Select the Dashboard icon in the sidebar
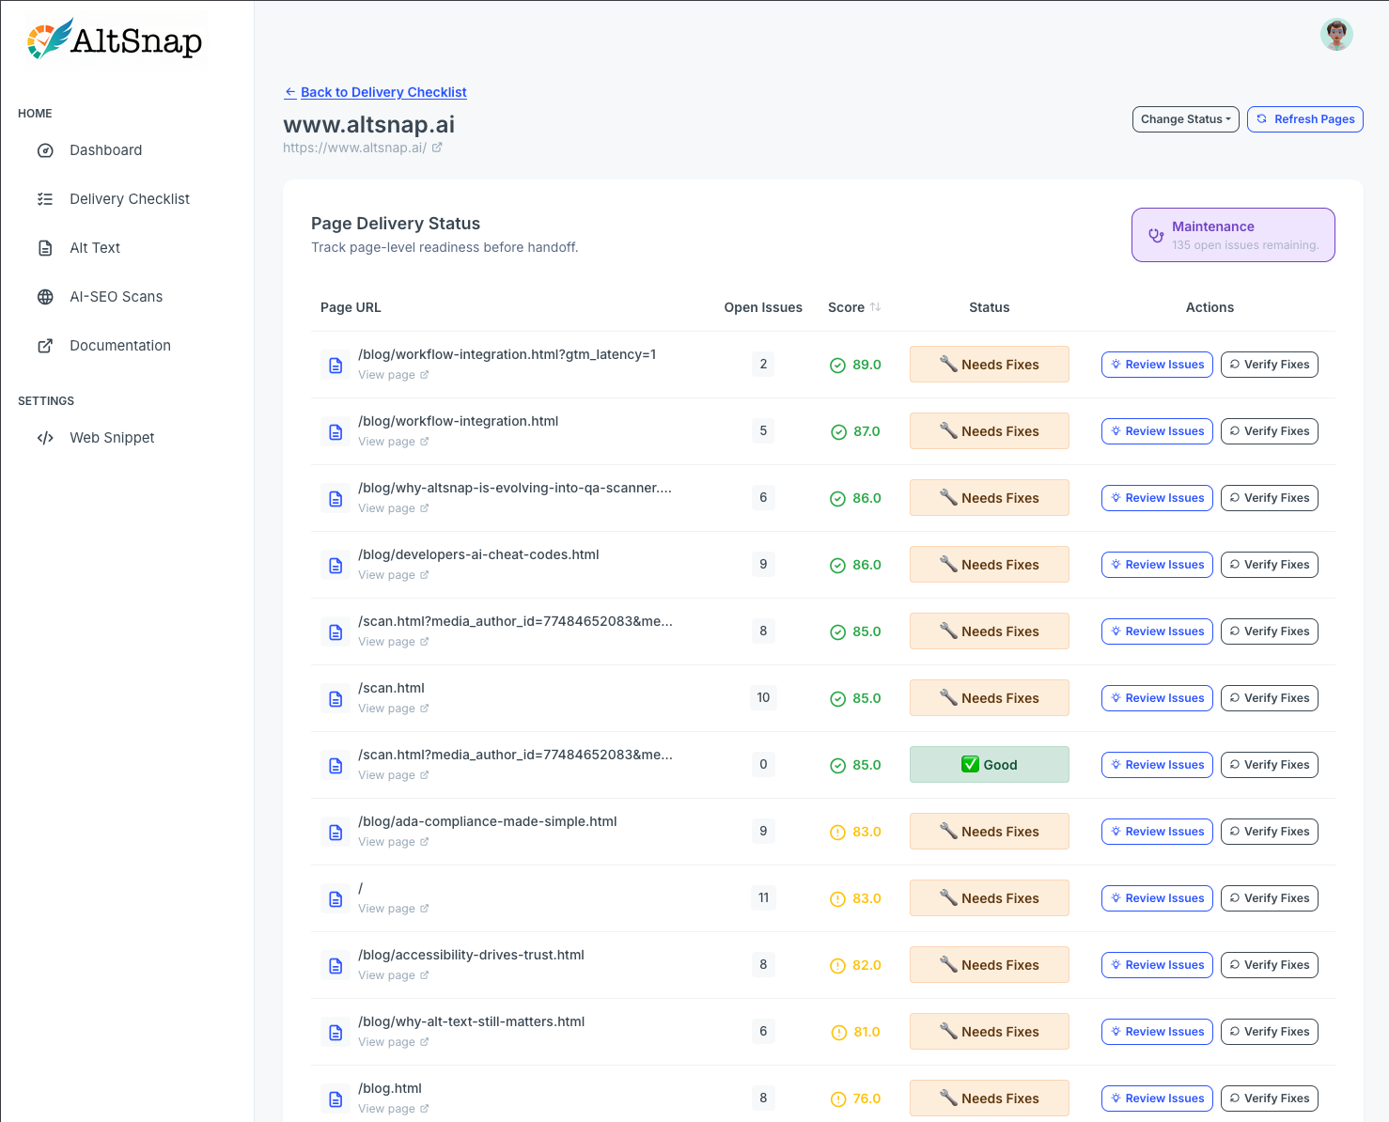1389x1122 pixels. [x=45, y=149]
